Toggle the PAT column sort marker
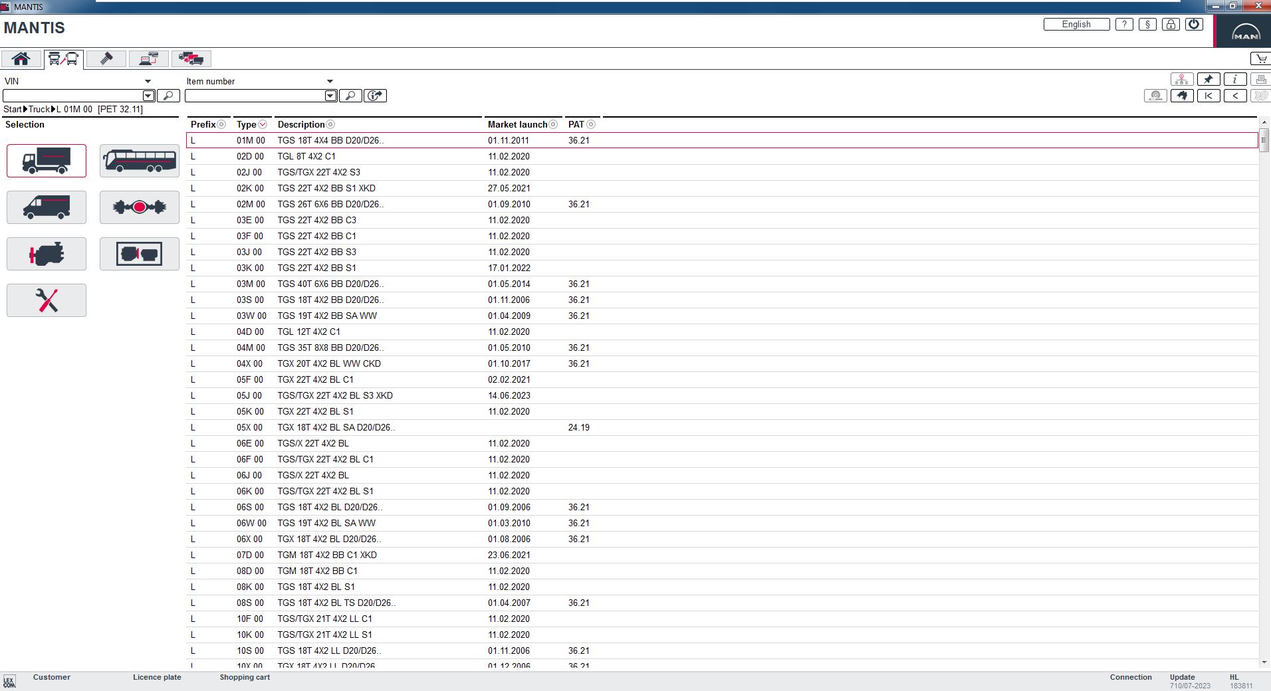The height and width of the screenshot is (691, 1271). [591, 124]
